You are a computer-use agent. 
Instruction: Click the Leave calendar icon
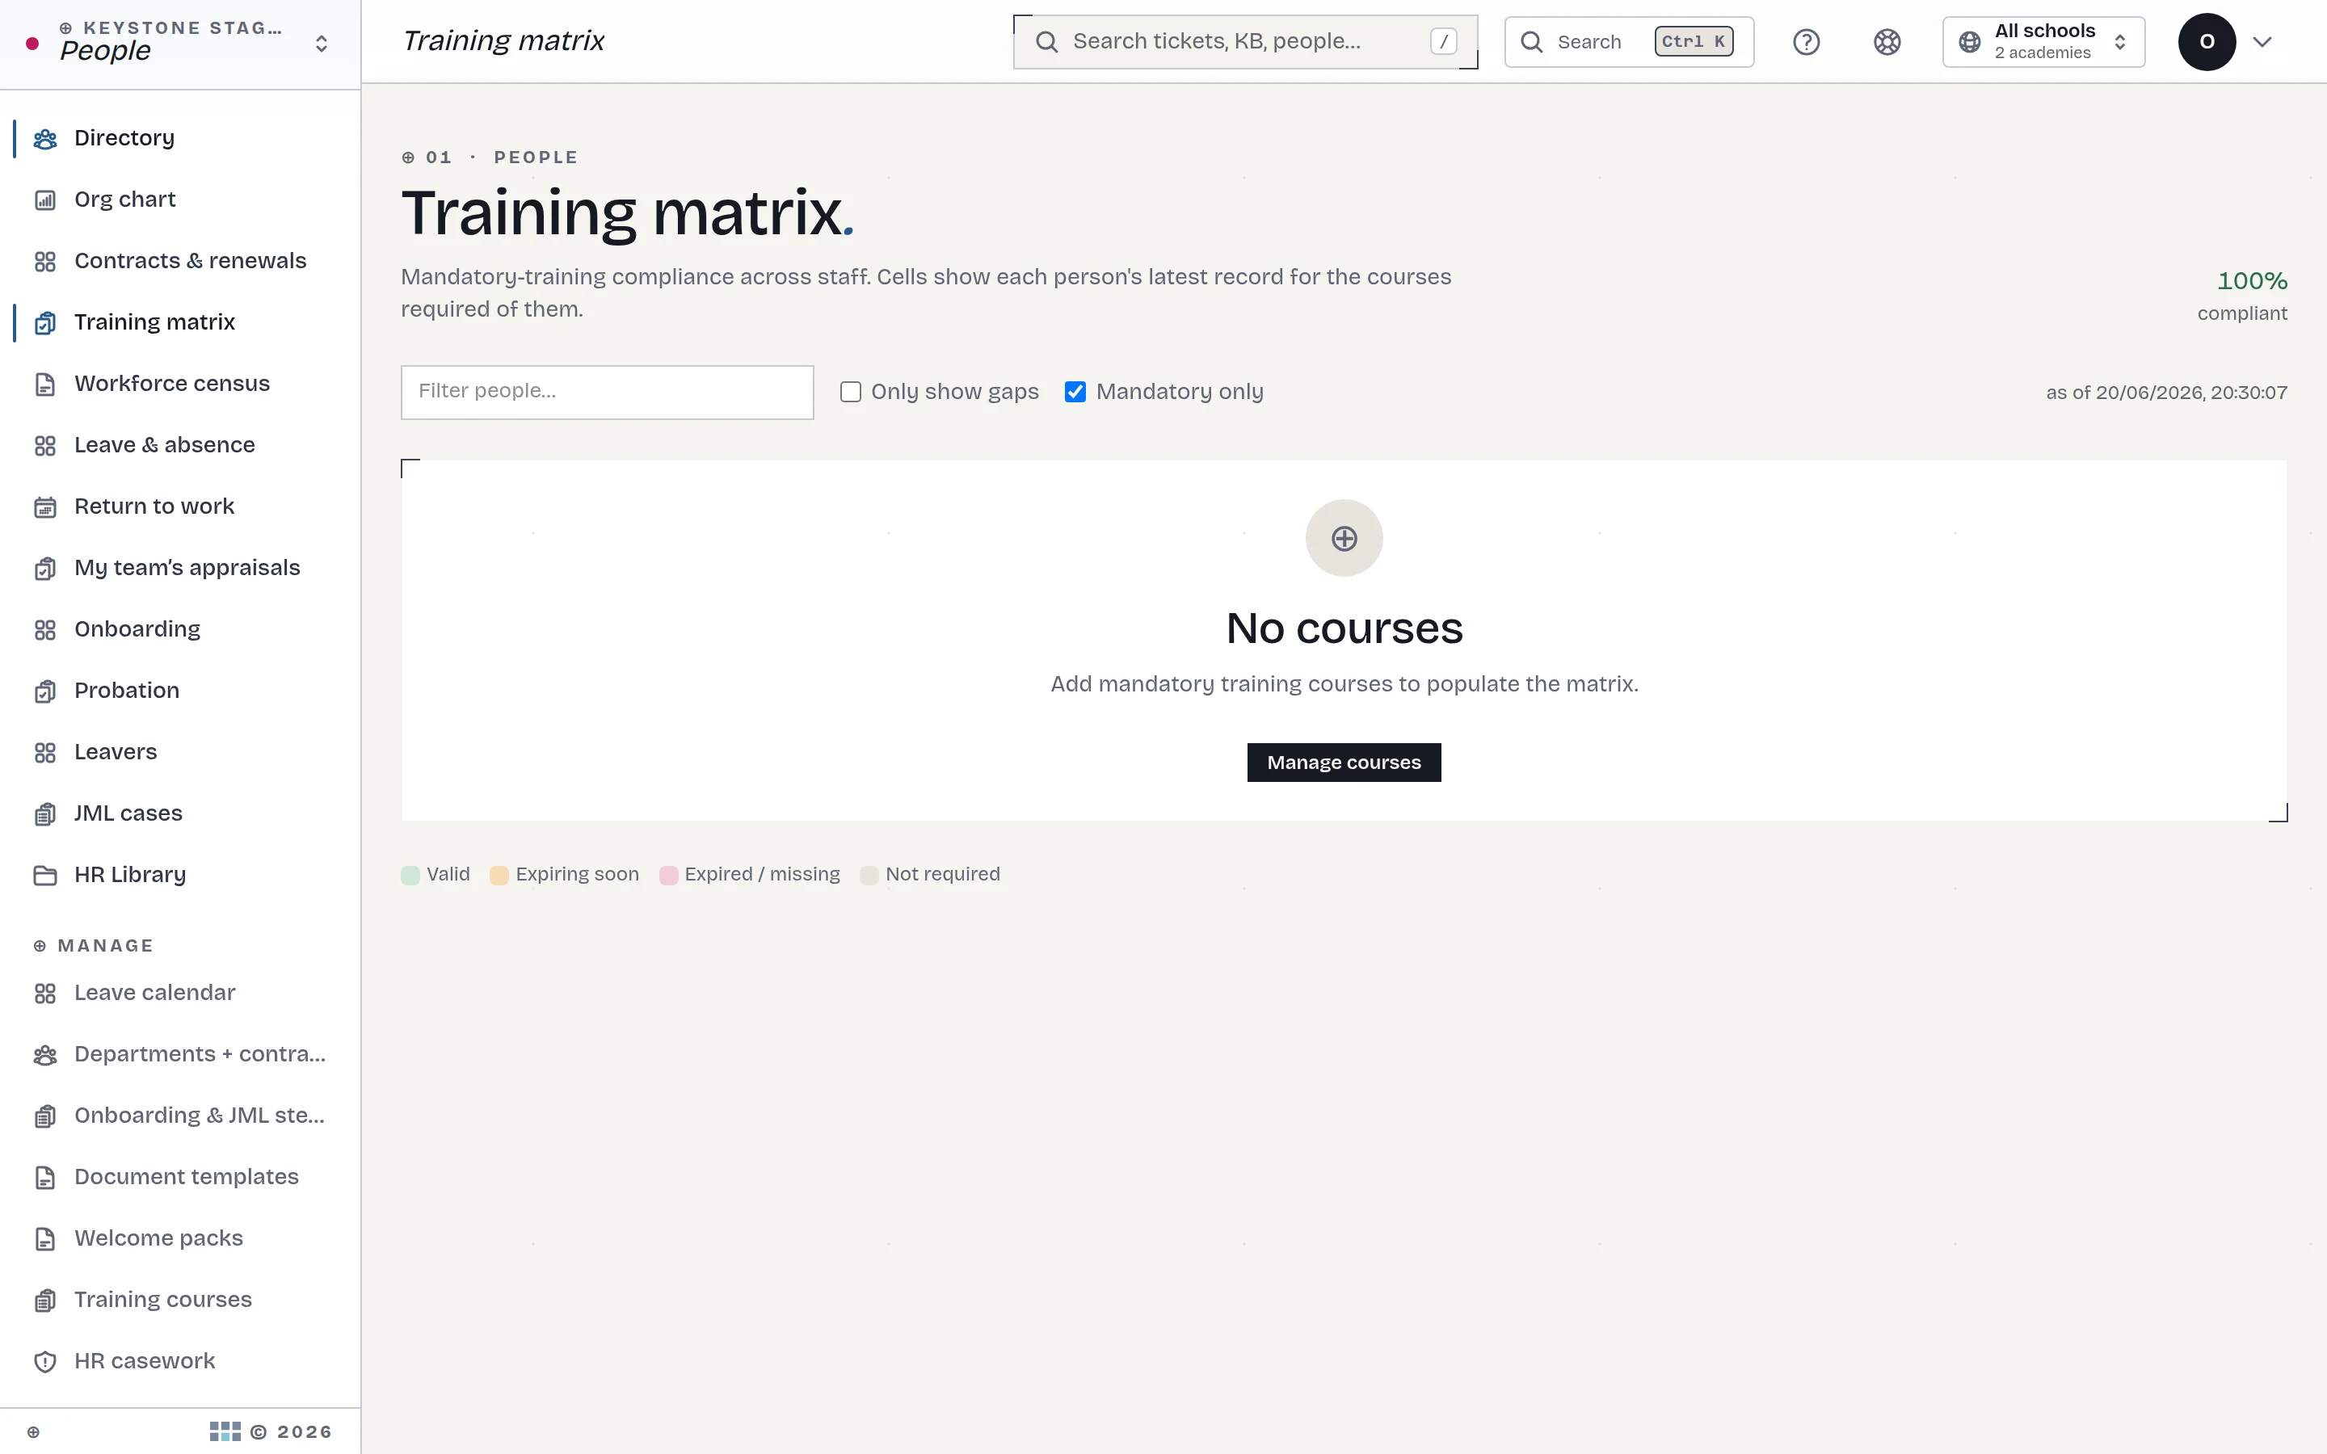pyautogui.click(x=45, y=994)
